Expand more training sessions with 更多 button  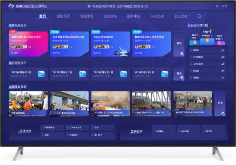179,44
